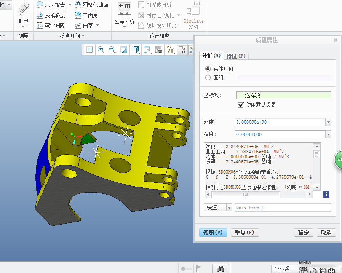The image size is (342, 273).
Task: Uncheck Use Default Settings (使用默认设置)
Action: pyautogui.click(x=241, y=105)
